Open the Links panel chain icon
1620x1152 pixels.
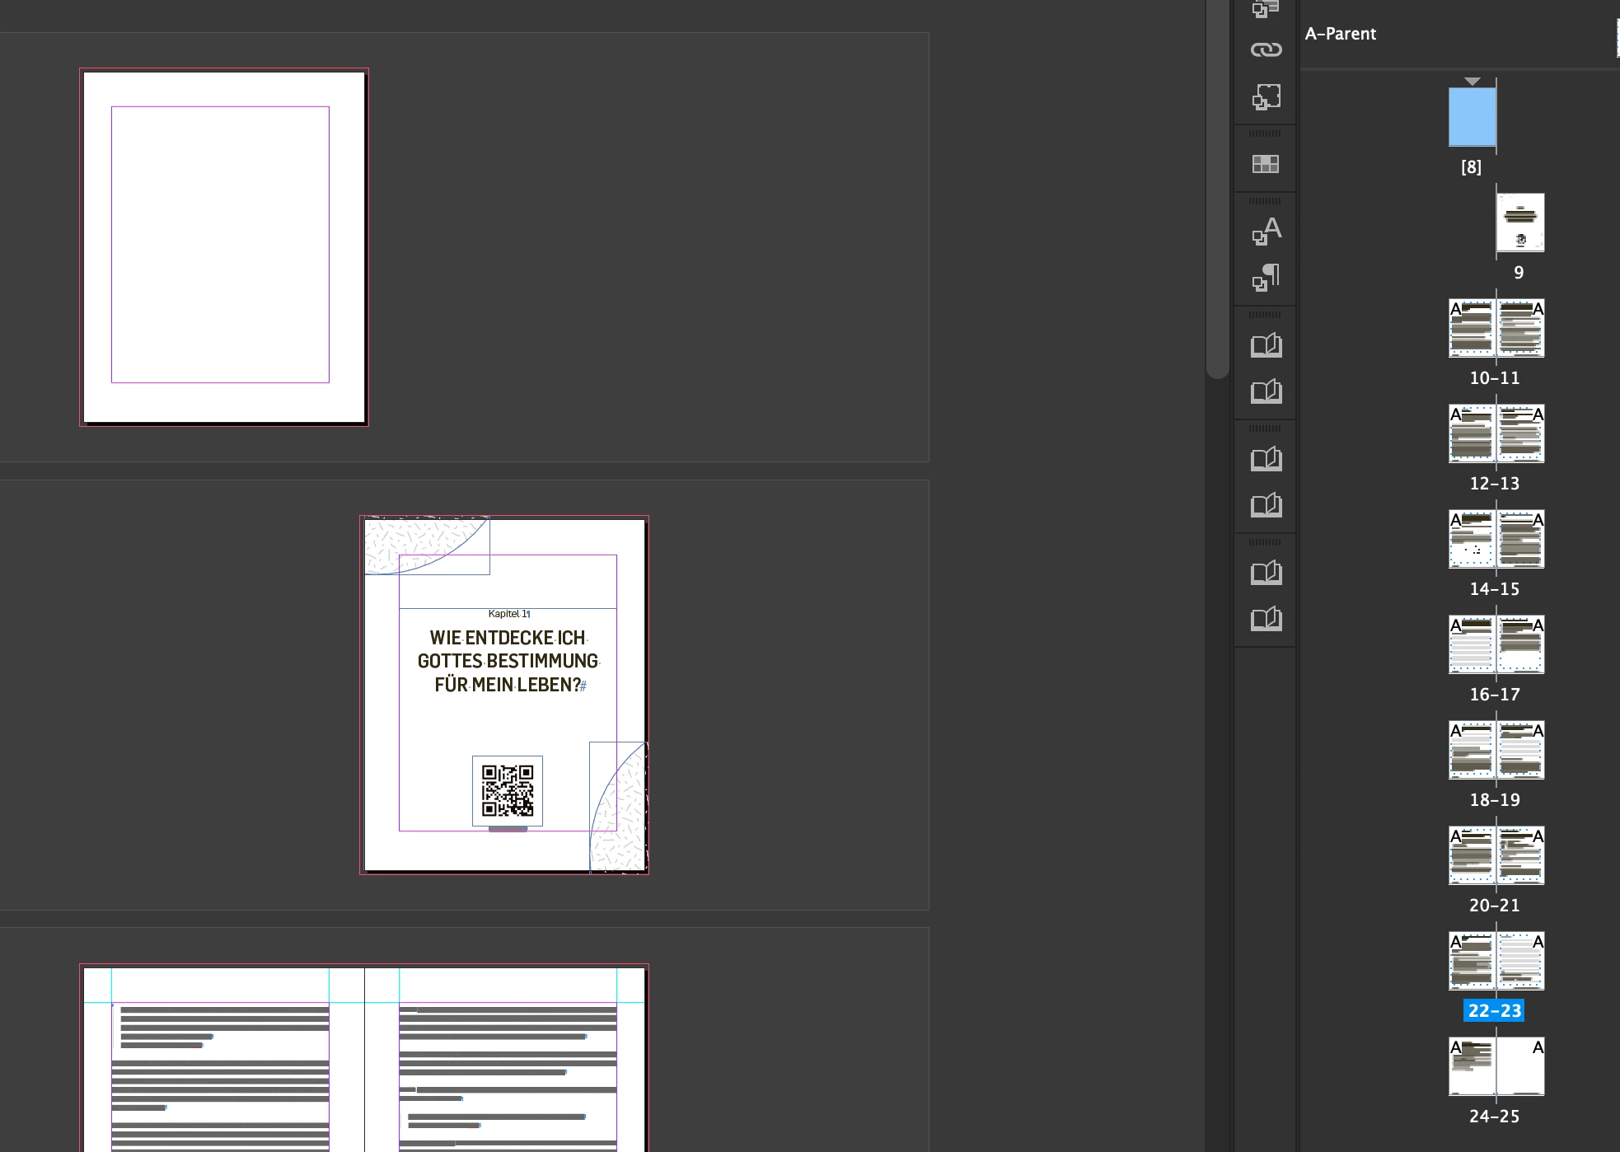[1266, 49]
